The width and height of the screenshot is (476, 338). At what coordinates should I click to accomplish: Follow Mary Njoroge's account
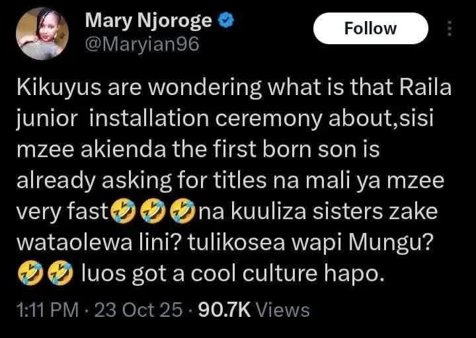pos(371,28)
